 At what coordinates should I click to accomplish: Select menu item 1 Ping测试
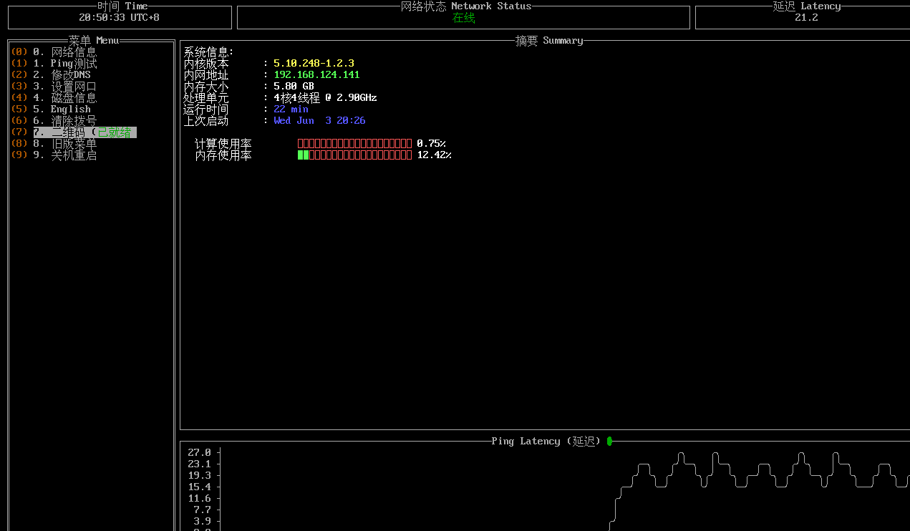click(64, 63)
